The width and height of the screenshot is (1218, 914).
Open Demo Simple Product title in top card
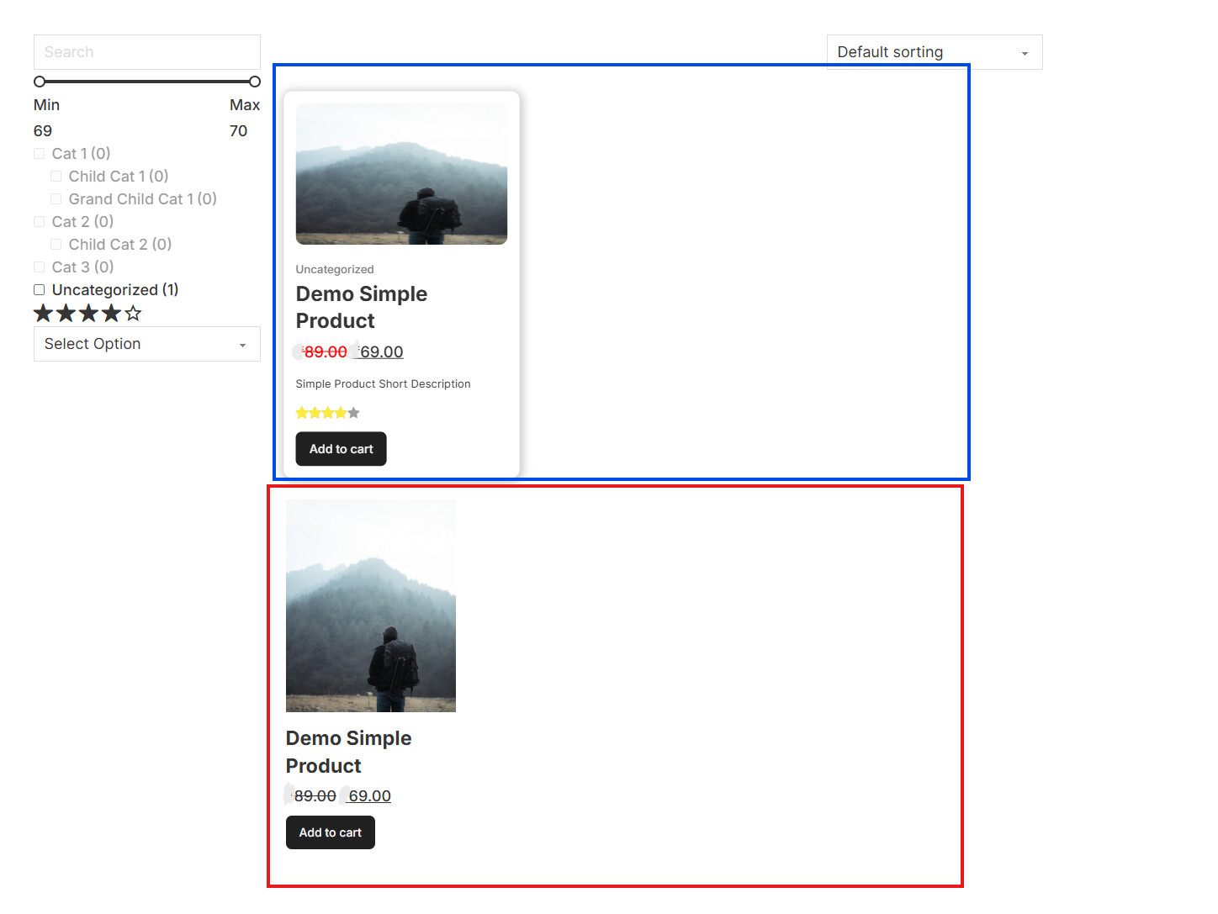coord(362,308)
